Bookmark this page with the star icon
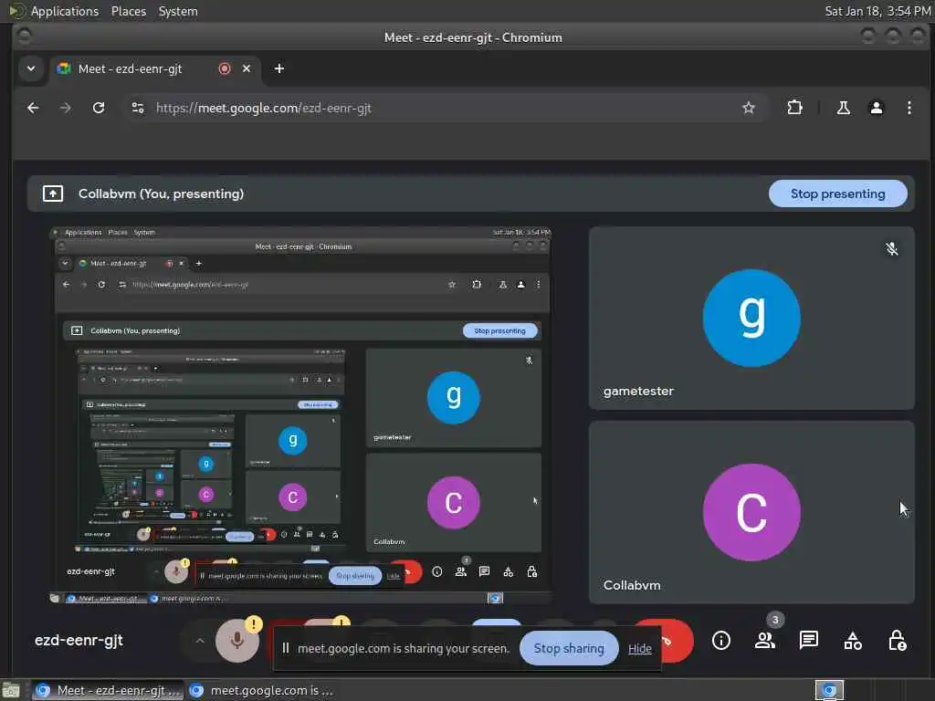The height and width of the screenshot is (701, 935). (749, 108)
